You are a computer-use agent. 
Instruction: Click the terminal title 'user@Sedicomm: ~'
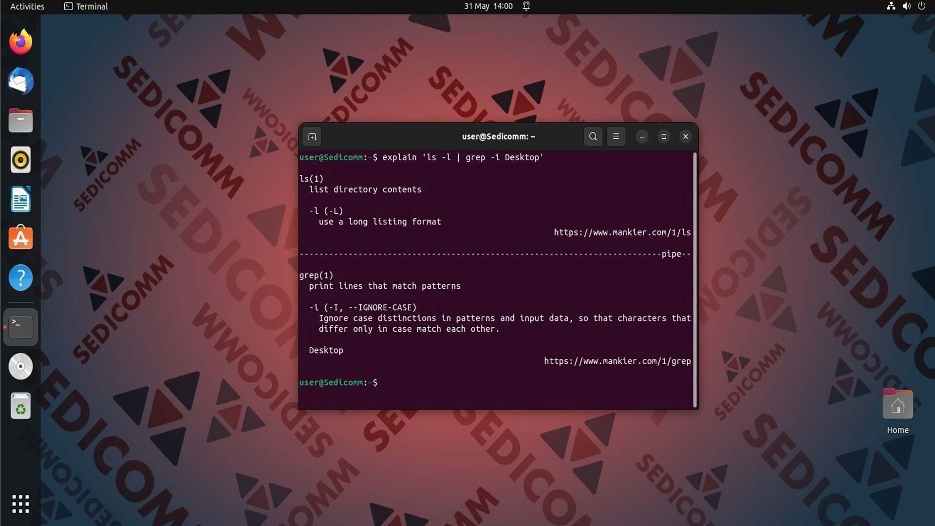pos(498,137)
